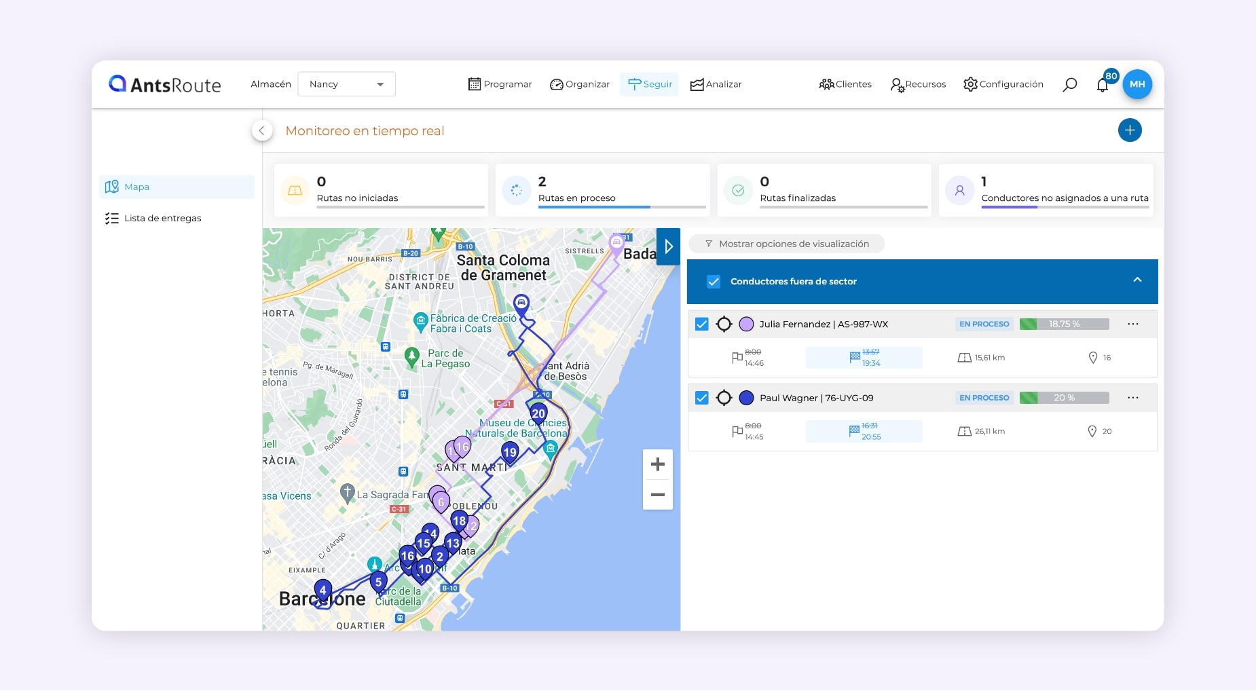Uncheck Paul Wagner's route checkbox
1256x691 pixels.
(x=702, y=398)
